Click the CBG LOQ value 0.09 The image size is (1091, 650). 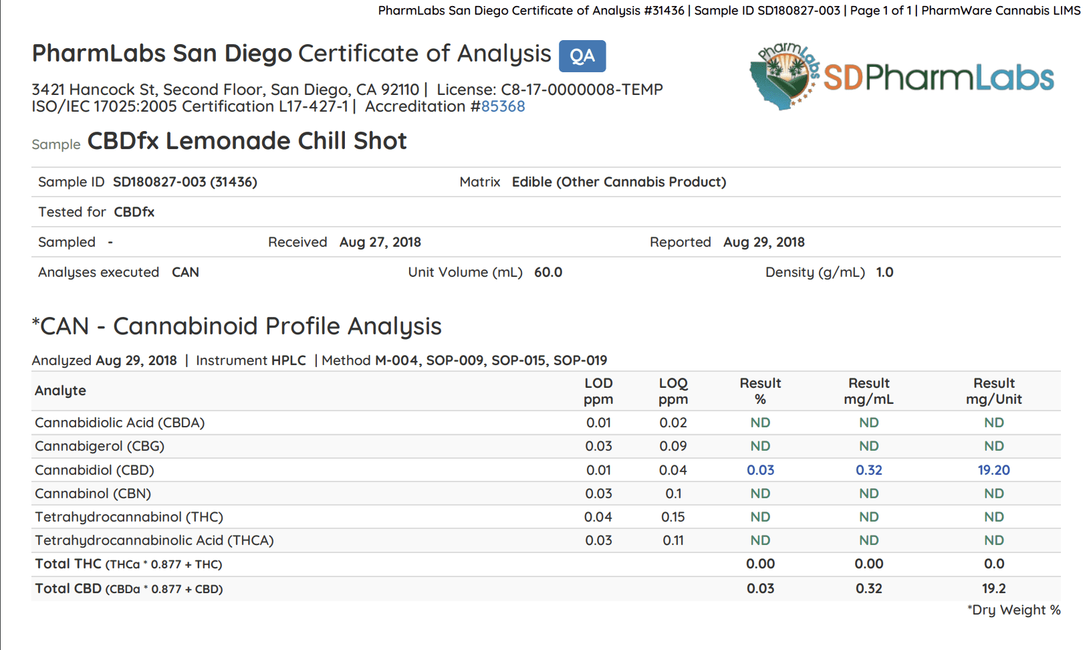click(x=673, y=446)
